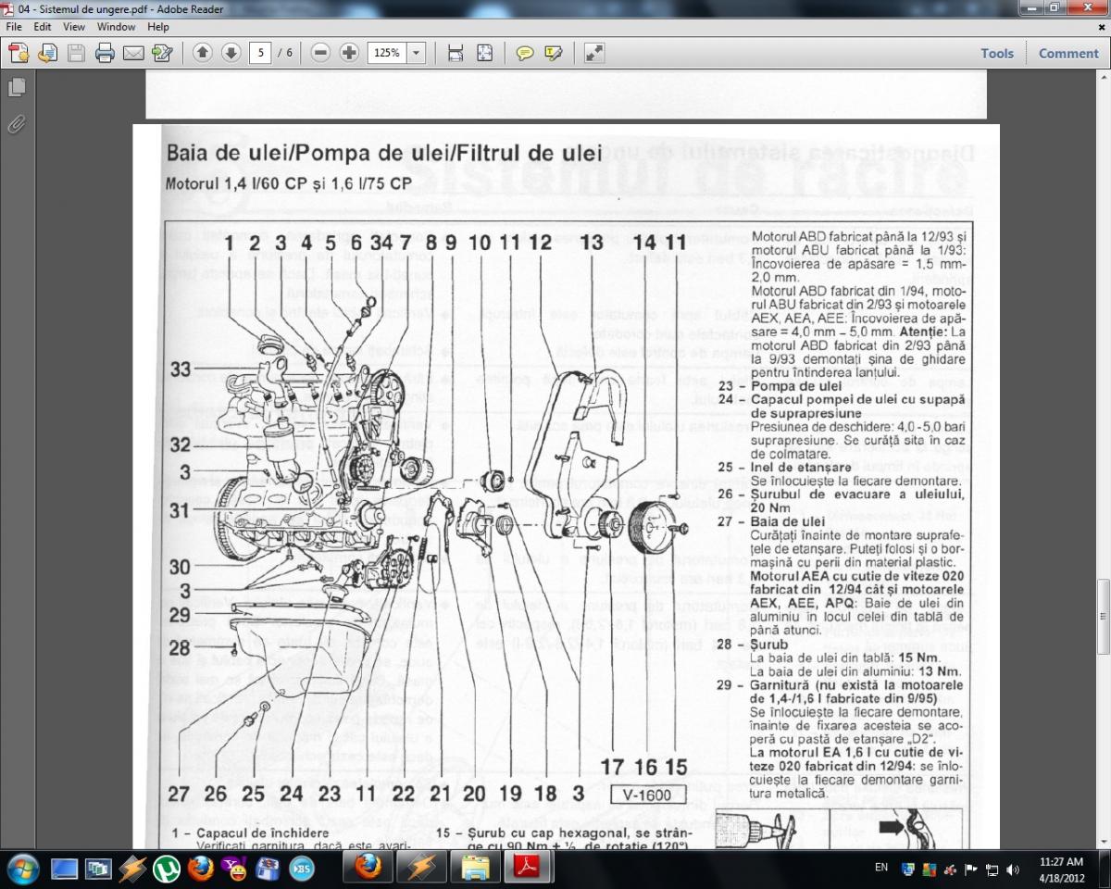Screen dimensions: 1111x889
Task: Open the View menu
Action: [x=74, y=27]
